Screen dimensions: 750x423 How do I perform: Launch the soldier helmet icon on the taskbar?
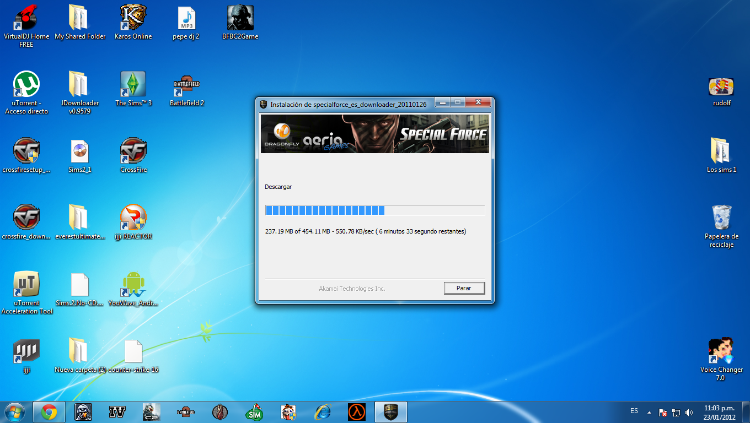click(x=83, y=412)
